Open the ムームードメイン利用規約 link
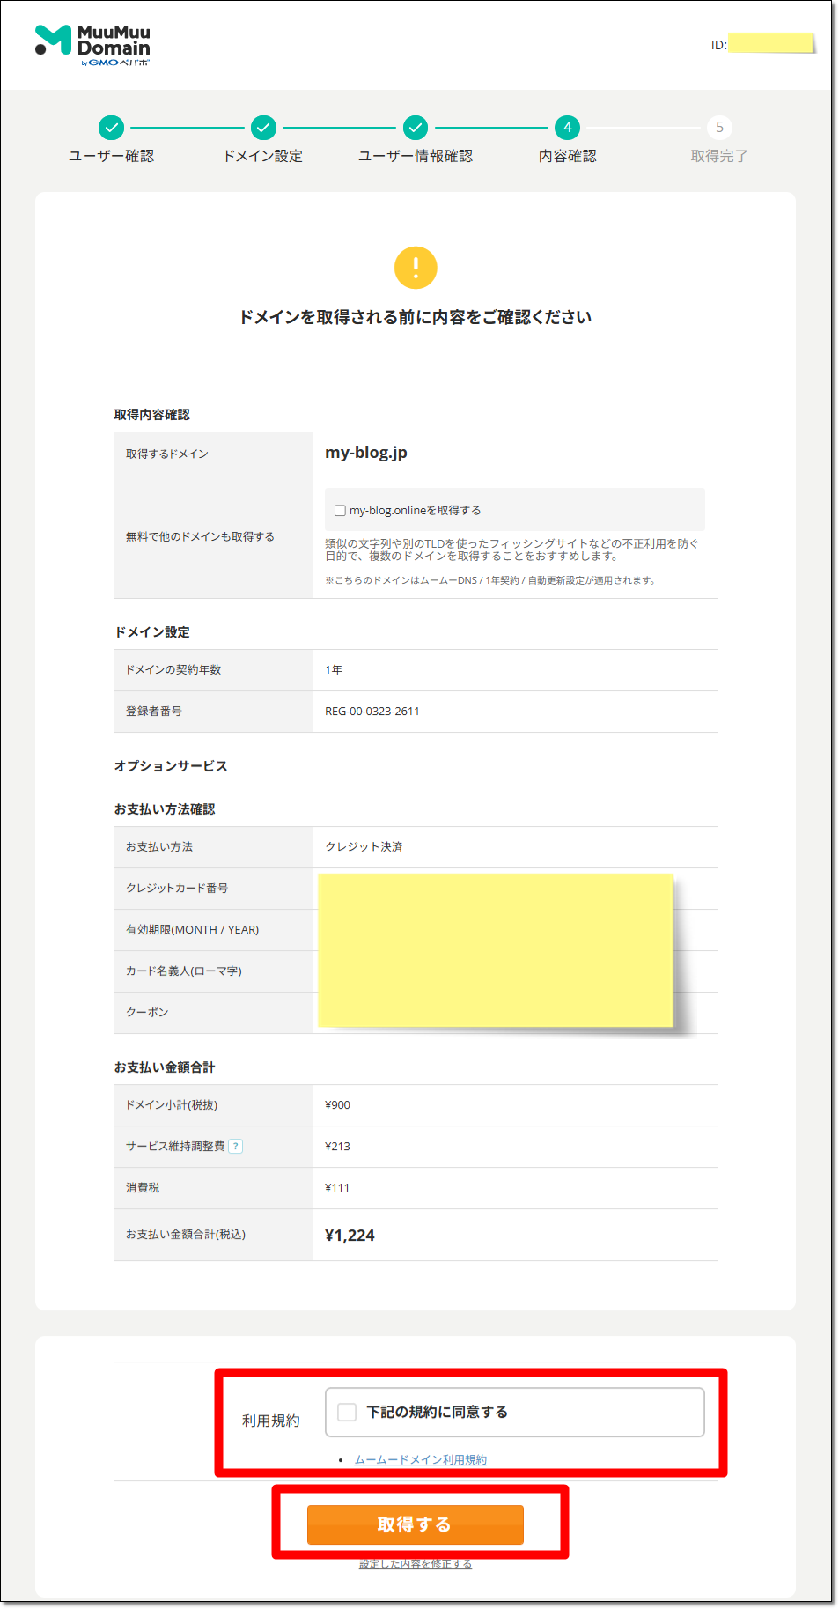The image size is (839, 1609). (x=420, y=1460)
